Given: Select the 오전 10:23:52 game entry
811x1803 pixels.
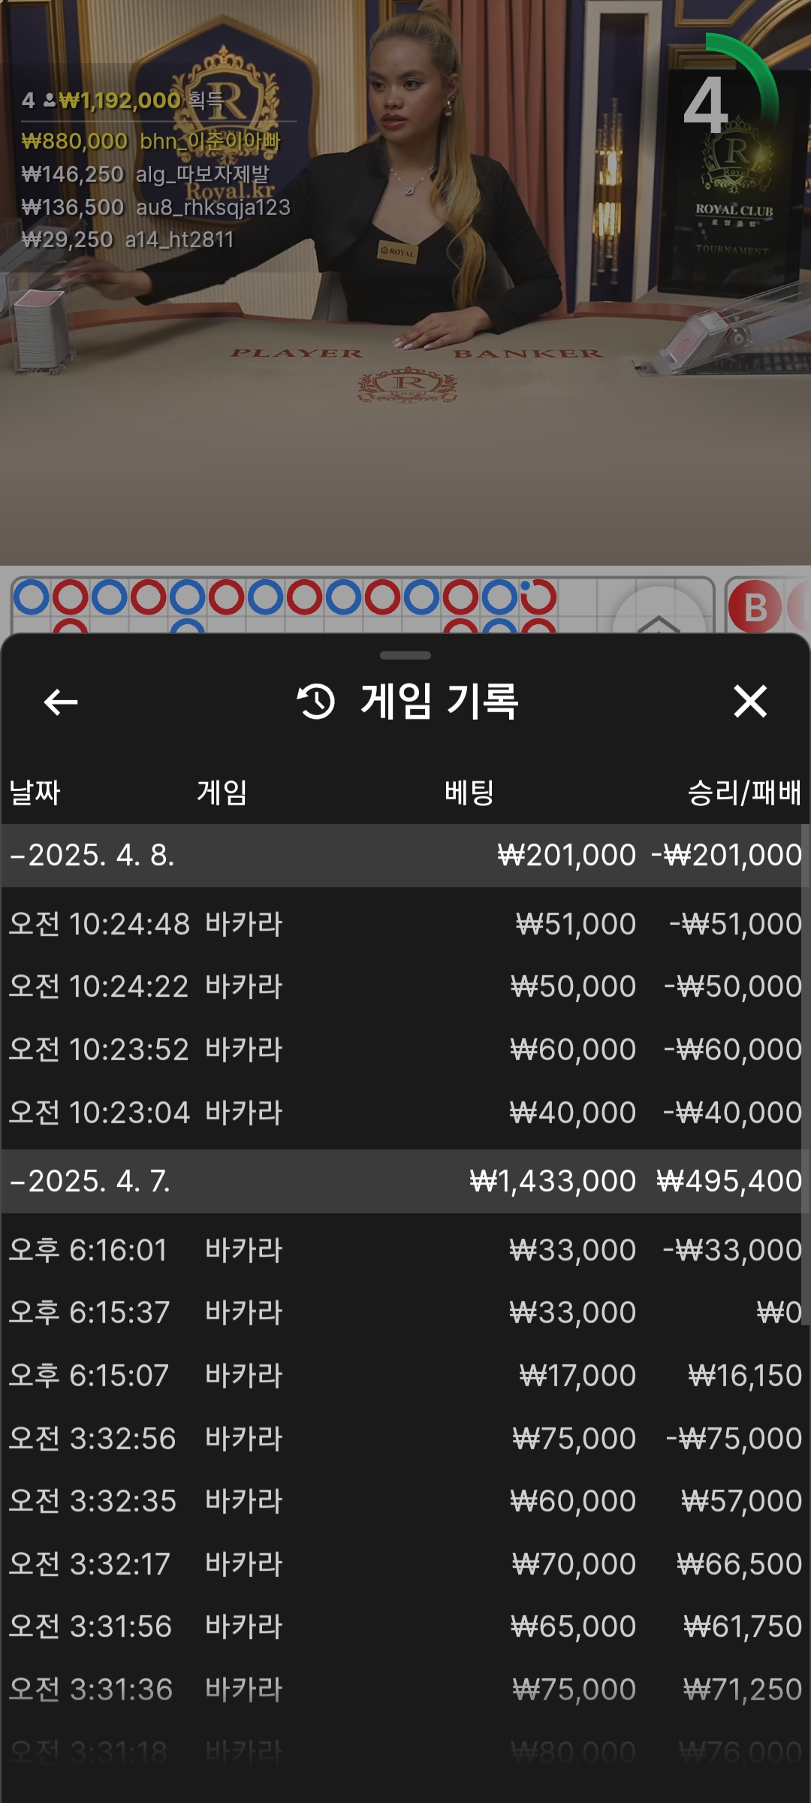Looking at the screenshot, I should 405,1049.
